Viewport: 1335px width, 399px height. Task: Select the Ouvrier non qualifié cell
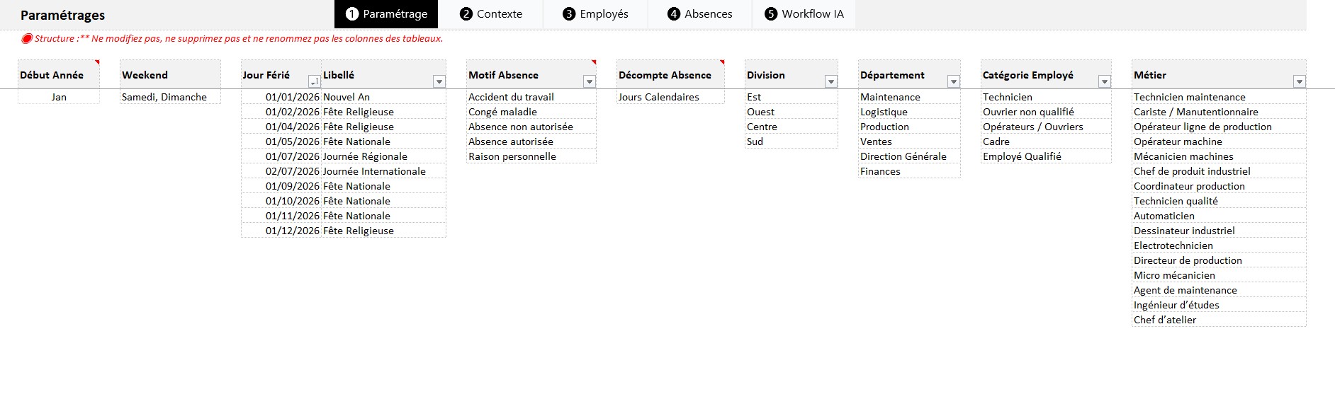pyautogui.click(x=1046, y=112)
